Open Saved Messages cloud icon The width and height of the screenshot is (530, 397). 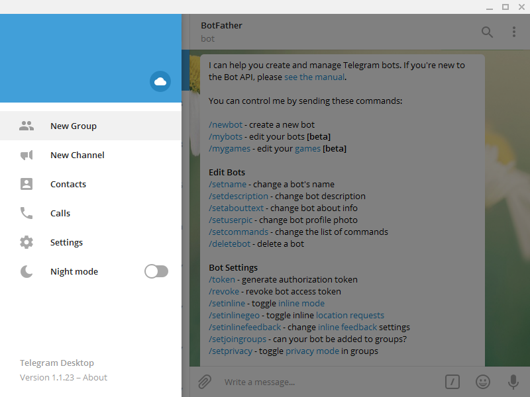click(160, 81)
